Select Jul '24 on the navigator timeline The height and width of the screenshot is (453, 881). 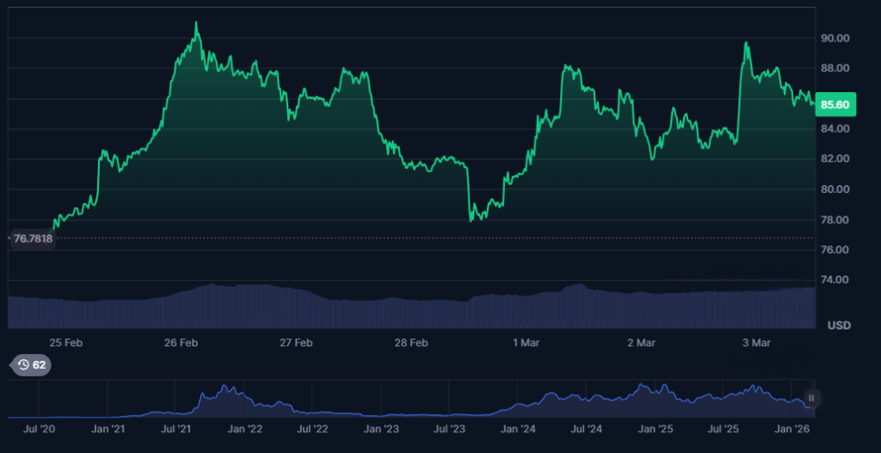tap(586, 430)
